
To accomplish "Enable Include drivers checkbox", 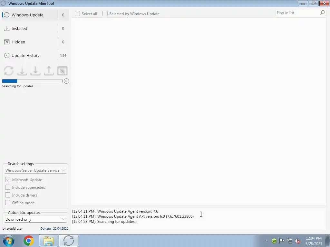I will (8, 195).
